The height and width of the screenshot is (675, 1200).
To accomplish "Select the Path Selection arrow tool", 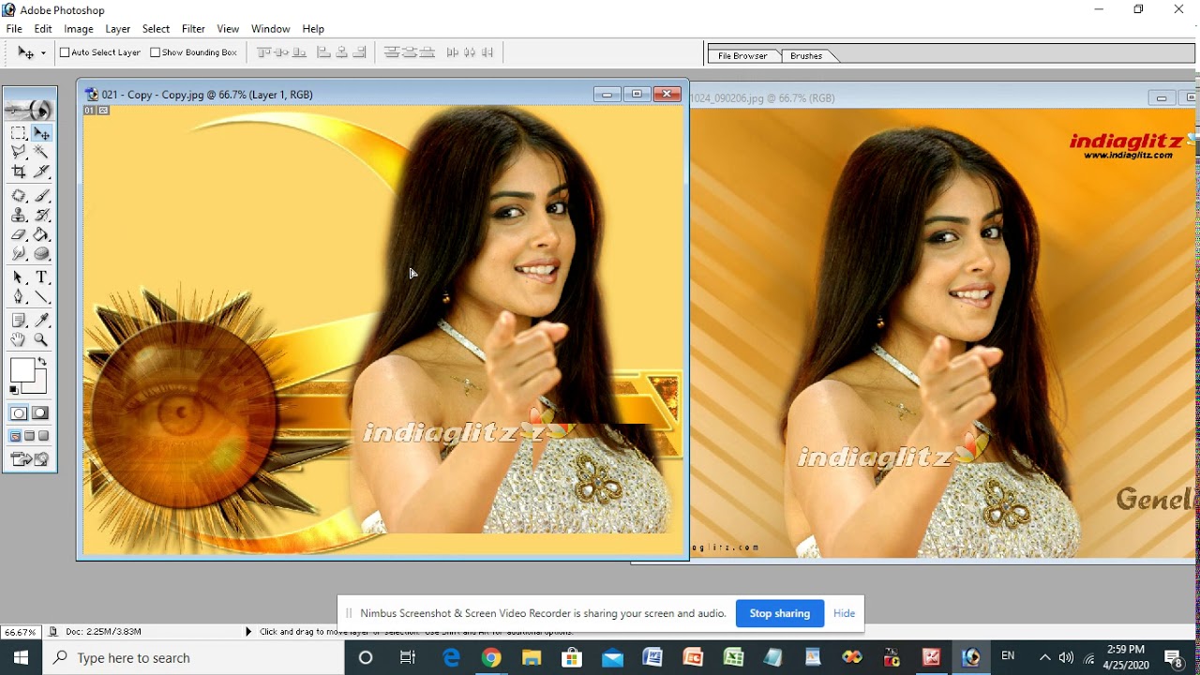I will pyautogui.click(x=18, y=277).
